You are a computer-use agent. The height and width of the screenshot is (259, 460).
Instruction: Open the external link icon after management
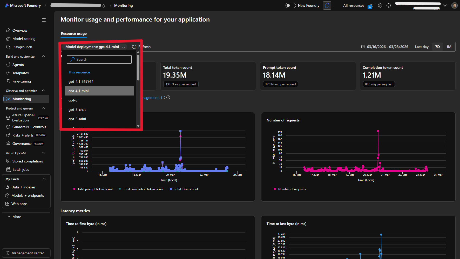[163, 98]
